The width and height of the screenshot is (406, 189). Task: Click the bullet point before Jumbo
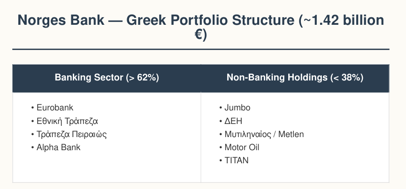pos(221,108)
